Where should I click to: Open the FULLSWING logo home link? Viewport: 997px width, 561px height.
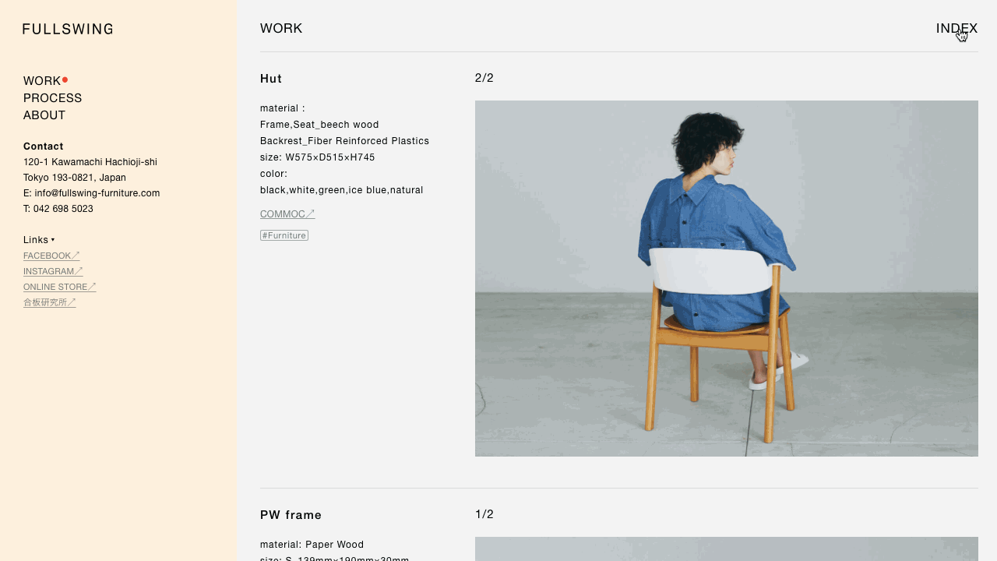pyautogui.click(x=68, y=29)
